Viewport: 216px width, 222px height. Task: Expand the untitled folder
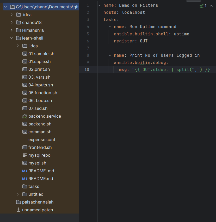(x=18, y=194)
